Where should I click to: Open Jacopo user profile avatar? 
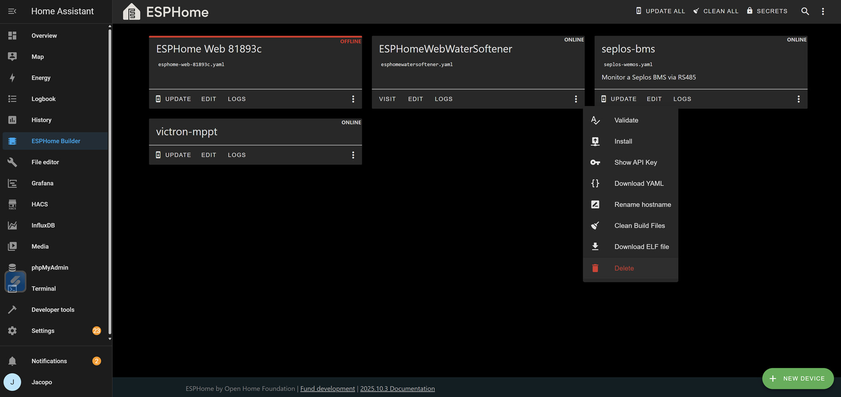click(12, 382)
